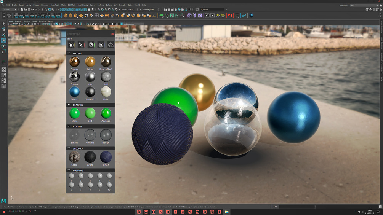
Task: Click the No Live Surface field
Action: [128, 10]
